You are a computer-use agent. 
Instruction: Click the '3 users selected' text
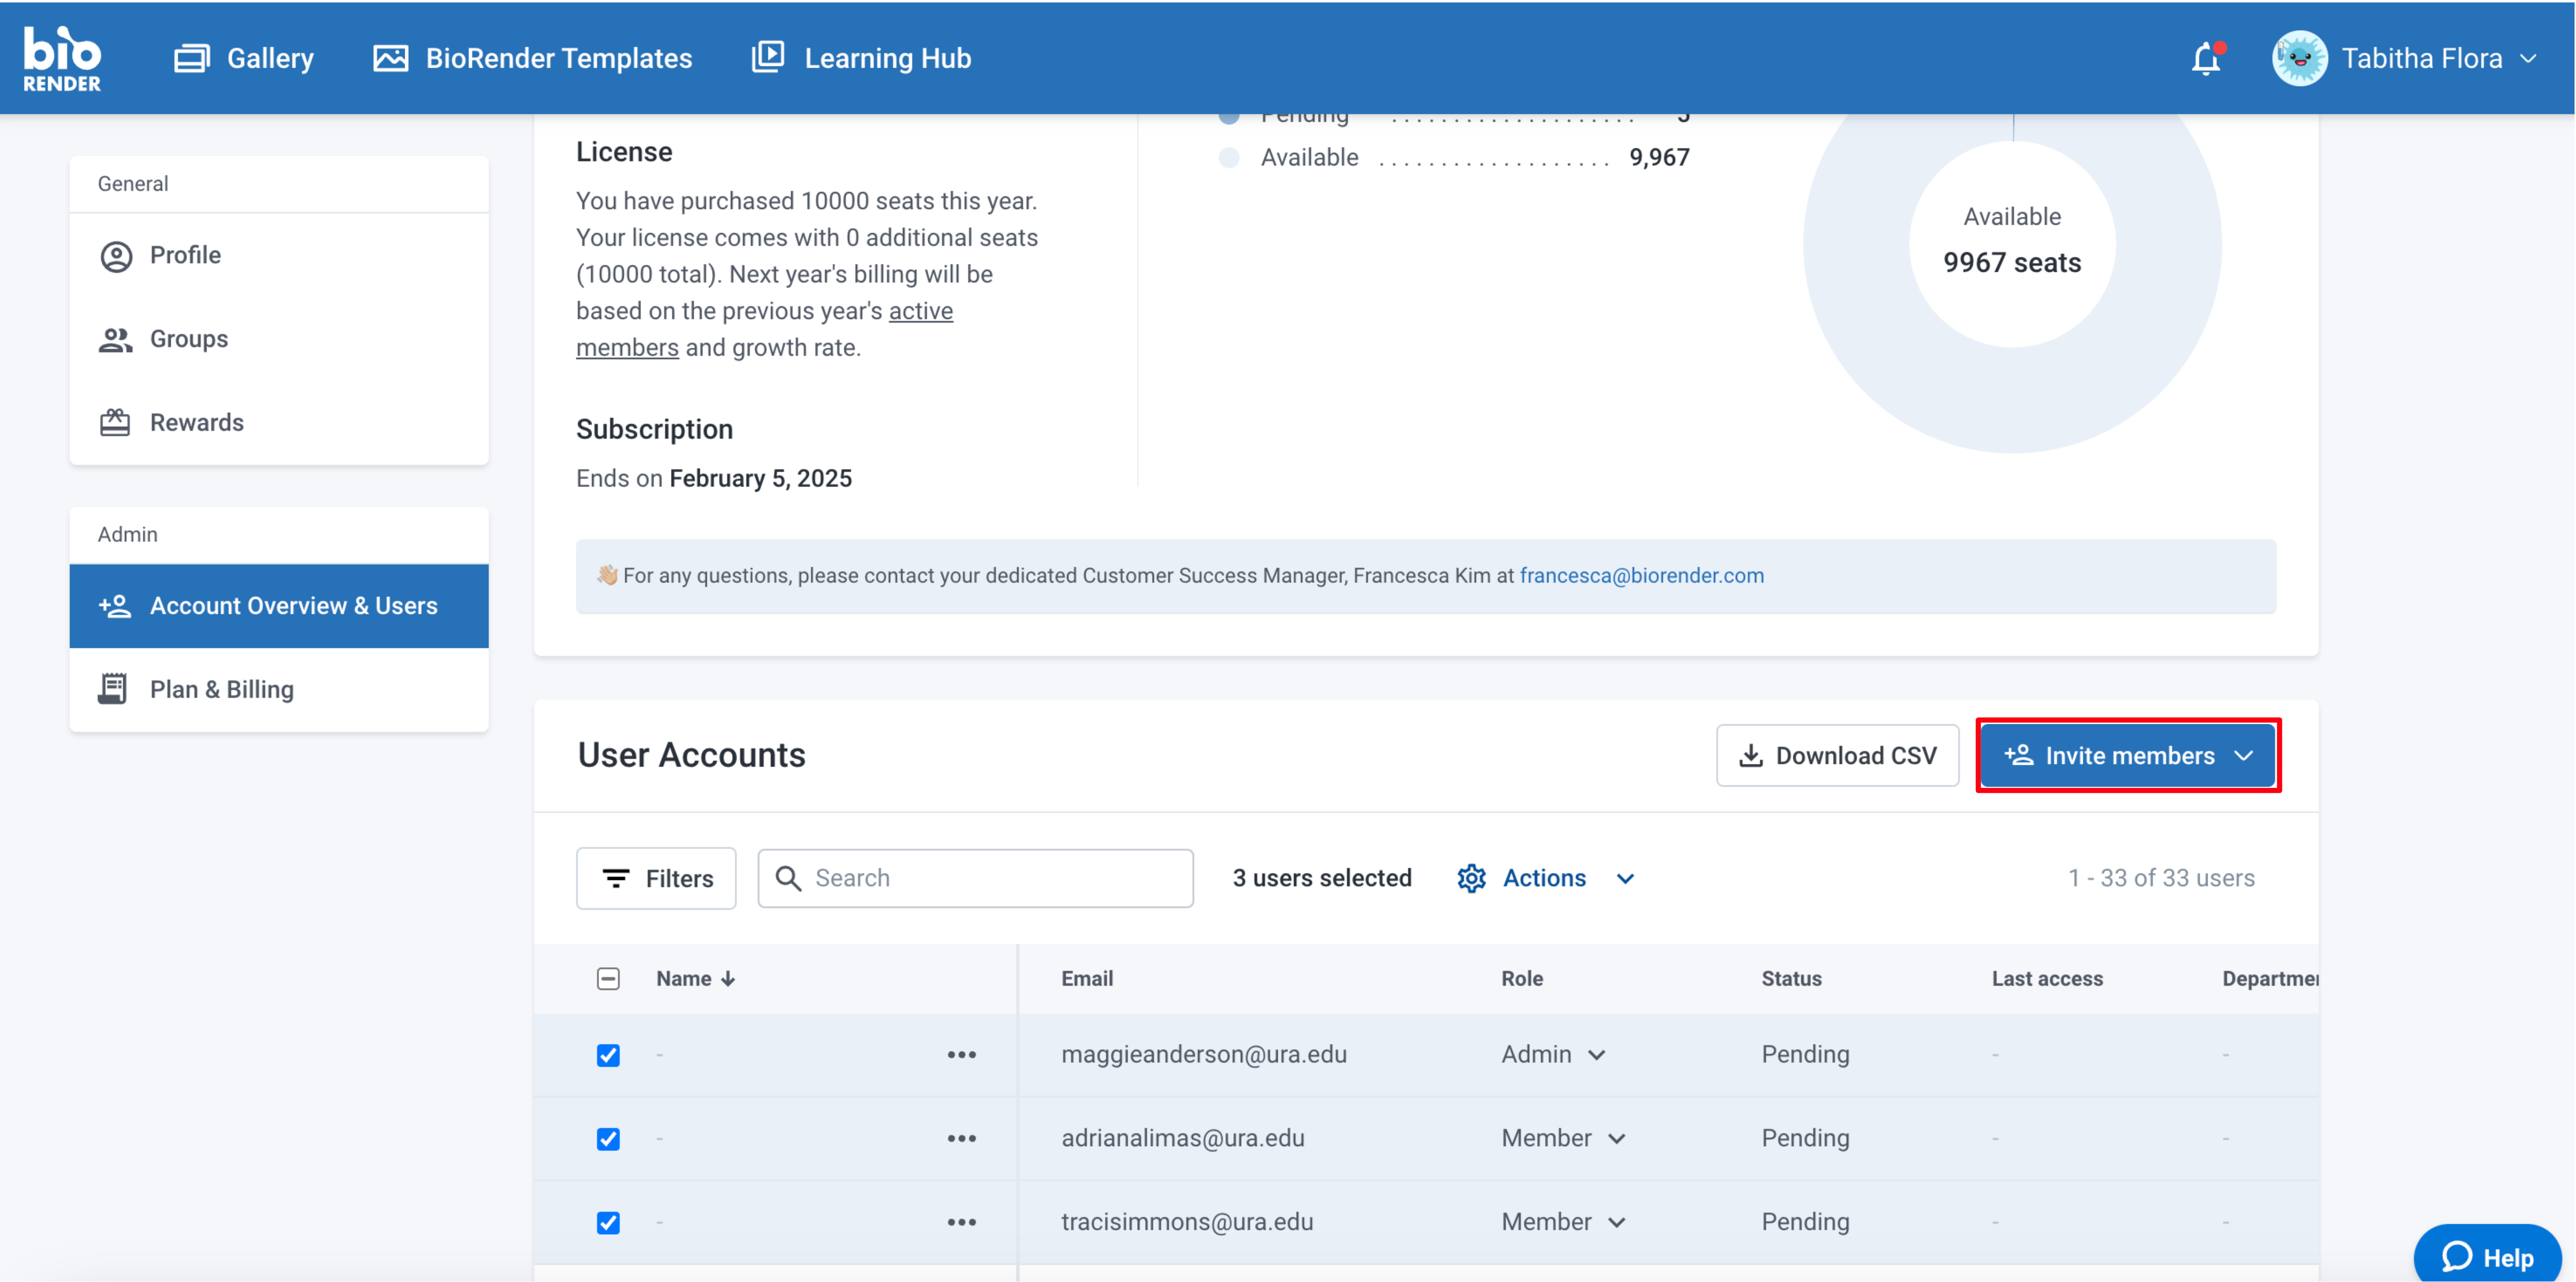(1322, 878)
